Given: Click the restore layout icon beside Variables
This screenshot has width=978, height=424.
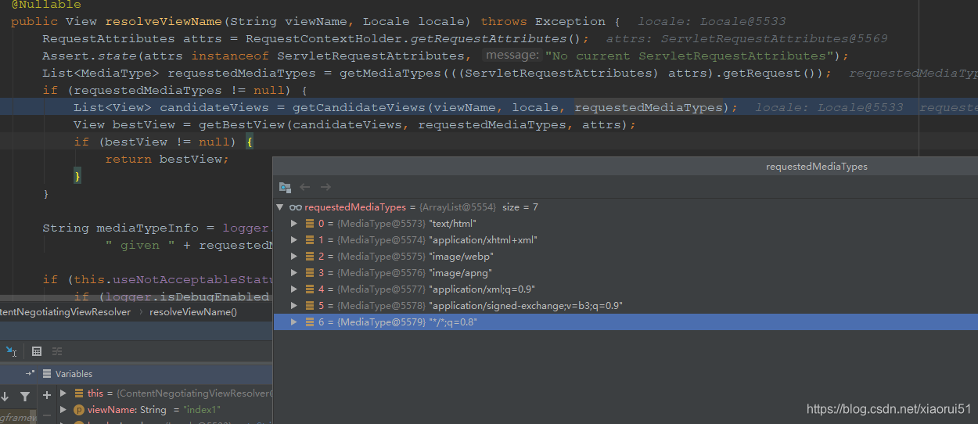Looking at the screenshot, I should 31,374.
